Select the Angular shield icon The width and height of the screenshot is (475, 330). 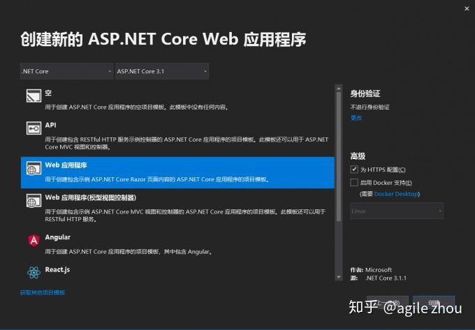point(34,241)
